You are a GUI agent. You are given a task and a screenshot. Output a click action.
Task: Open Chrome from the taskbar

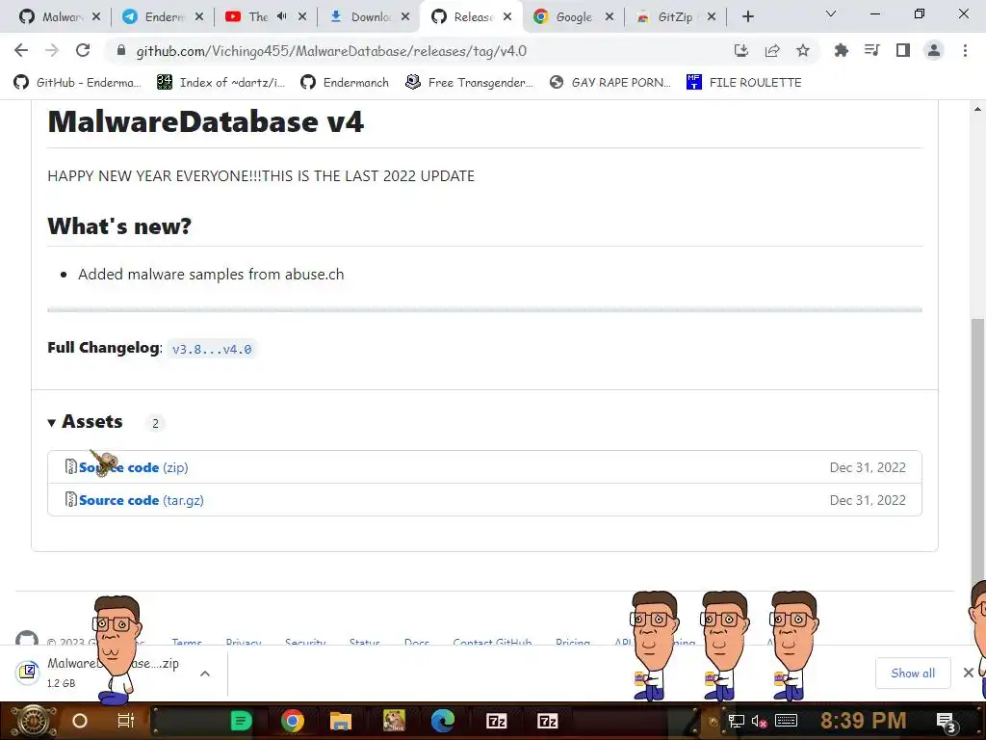click(x=293, y=721)
